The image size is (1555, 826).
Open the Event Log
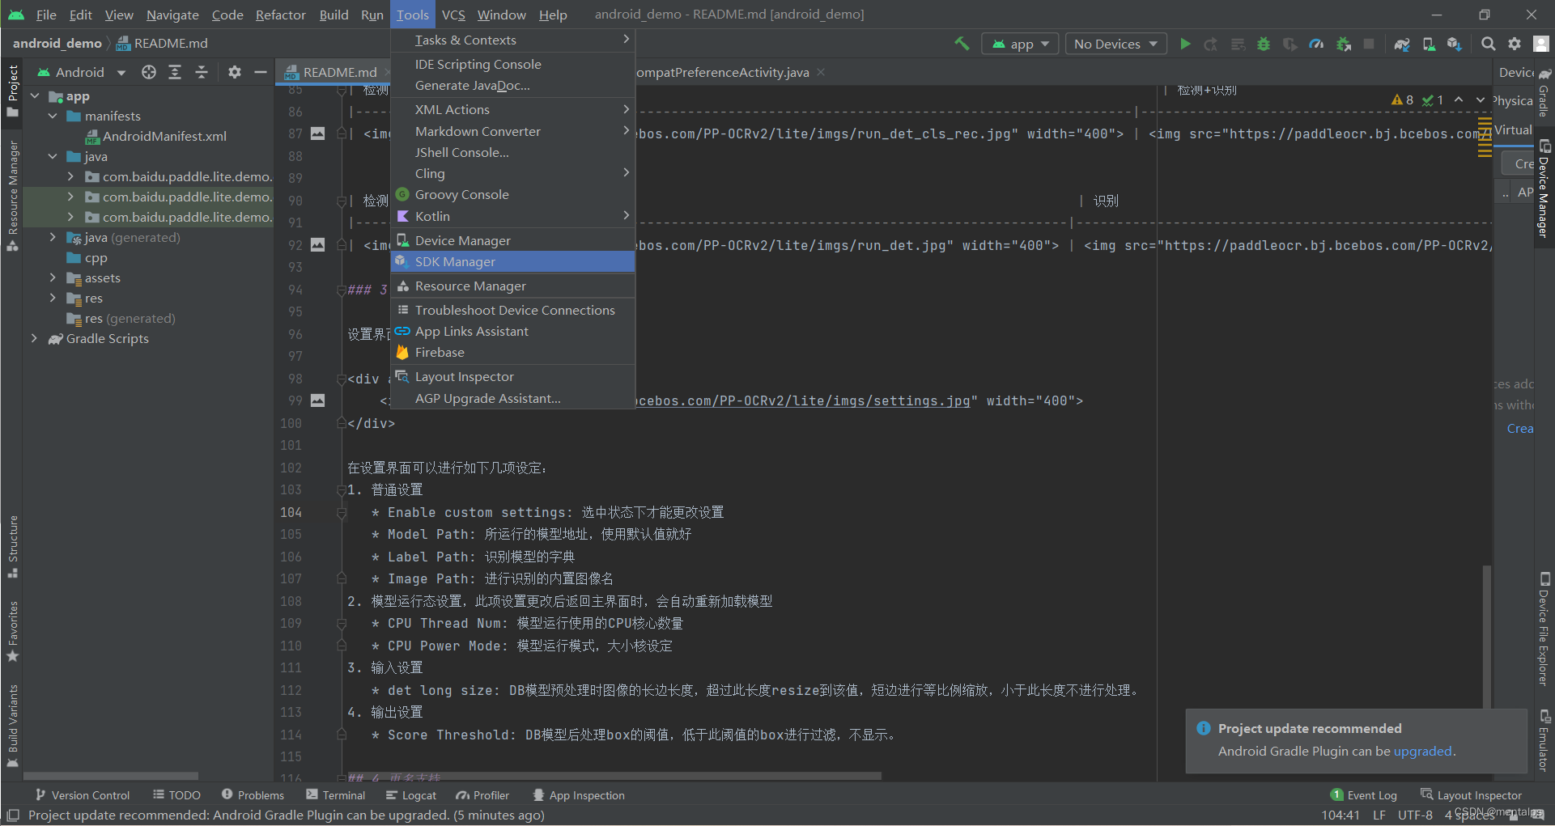coord(1364,795)
